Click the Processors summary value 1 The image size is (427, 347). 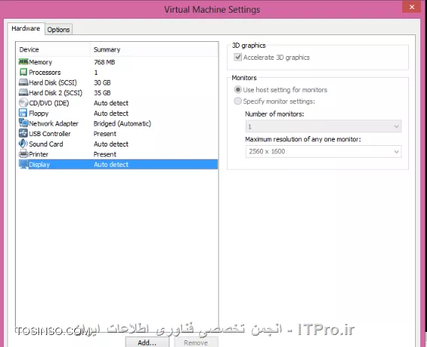click(x=96, y=73)
